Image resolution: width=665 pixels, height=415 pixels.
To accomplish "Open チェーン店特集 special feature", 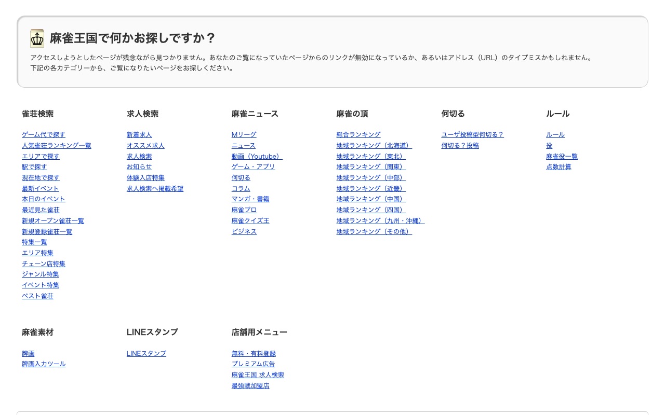I will pos(44,264).
